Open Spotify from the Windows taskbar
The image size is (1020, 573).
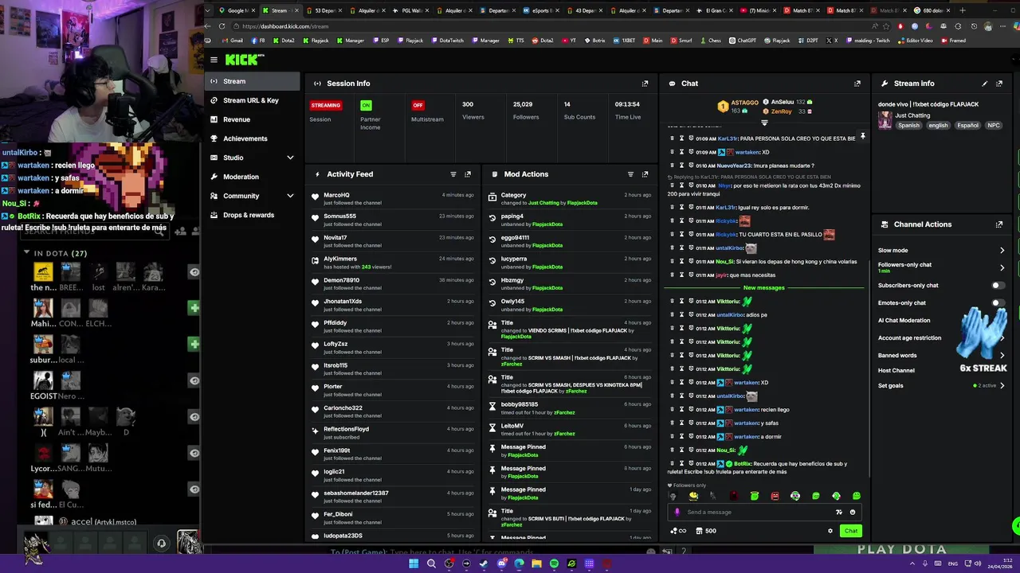554,563
